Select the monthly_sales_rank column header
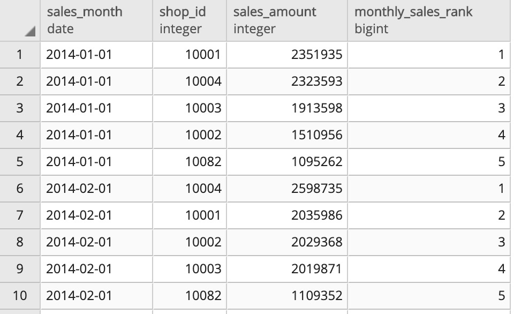 429,20
